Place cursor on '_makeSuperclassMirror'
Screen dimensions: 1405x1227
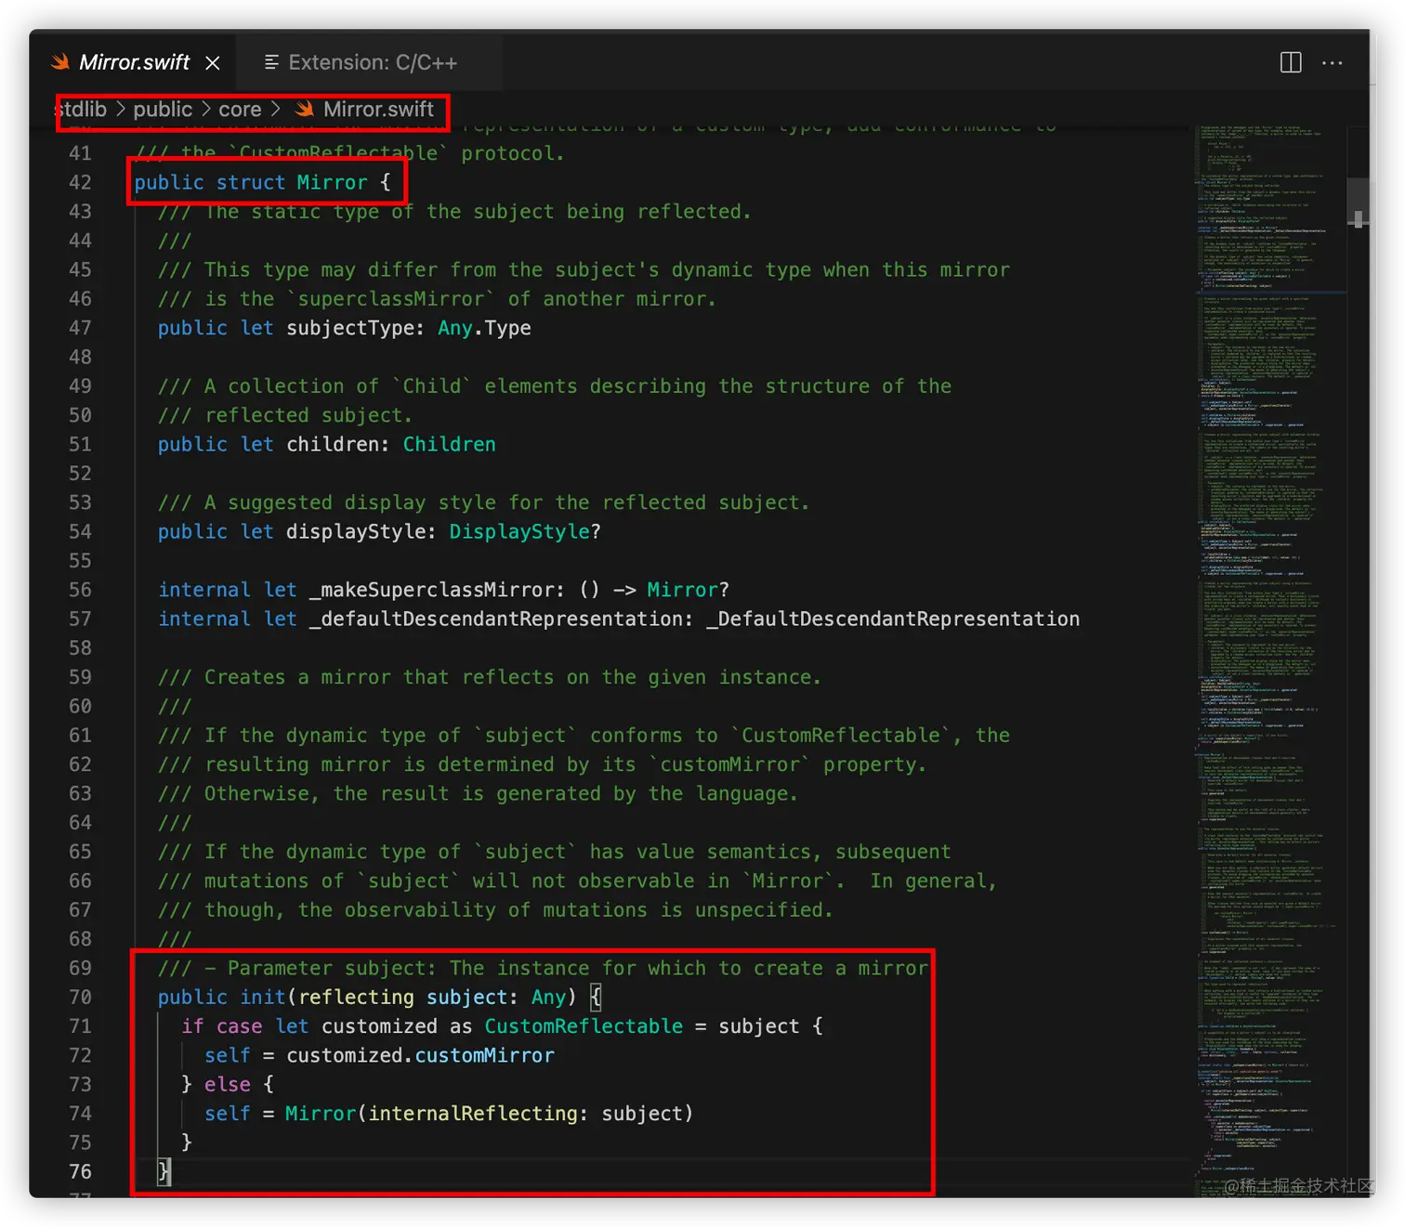(432, 590)
